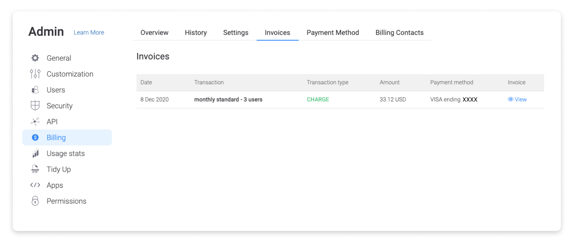574x242 pixels.
Task: Click the Transaction type column header
Action: [327, 82]
